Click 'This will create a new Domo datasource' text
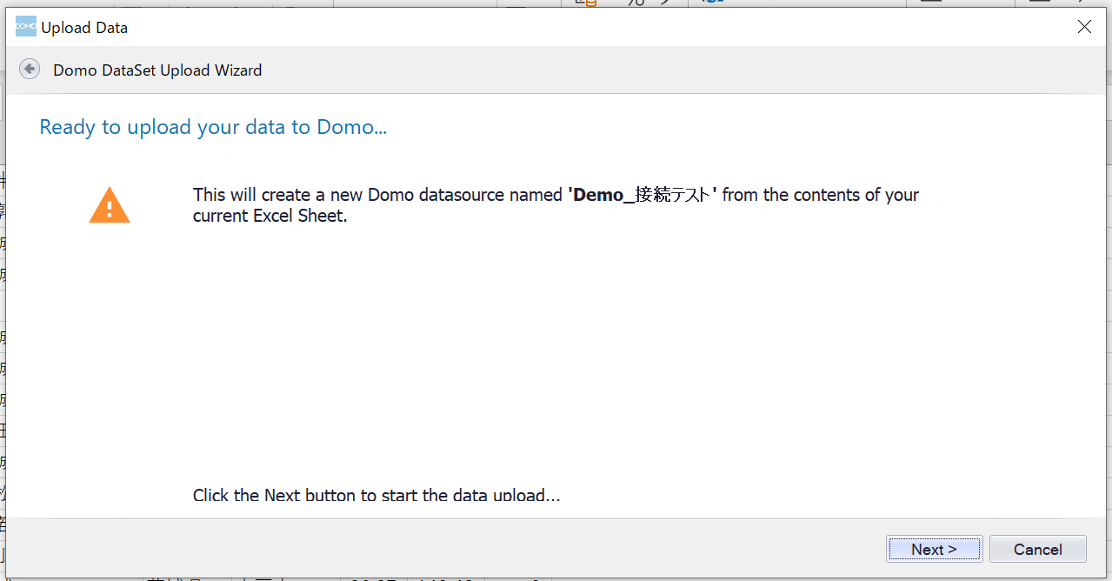This screenshot has height=581, width=1112. coord(377,195)
